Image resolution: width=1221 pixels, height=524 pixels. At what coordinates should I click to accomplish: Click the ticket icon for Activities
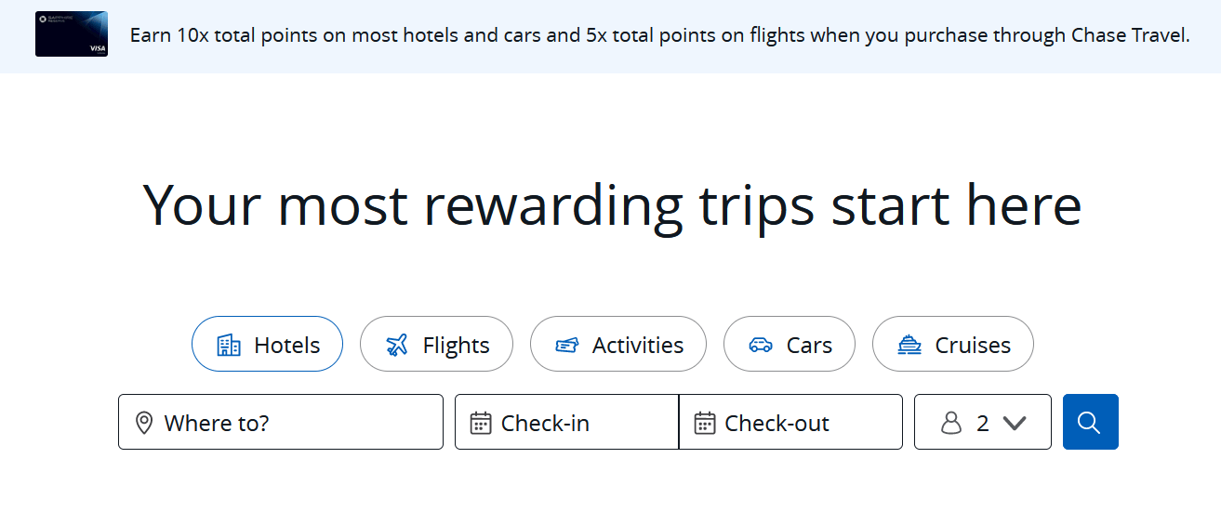(x=567, y=345)
